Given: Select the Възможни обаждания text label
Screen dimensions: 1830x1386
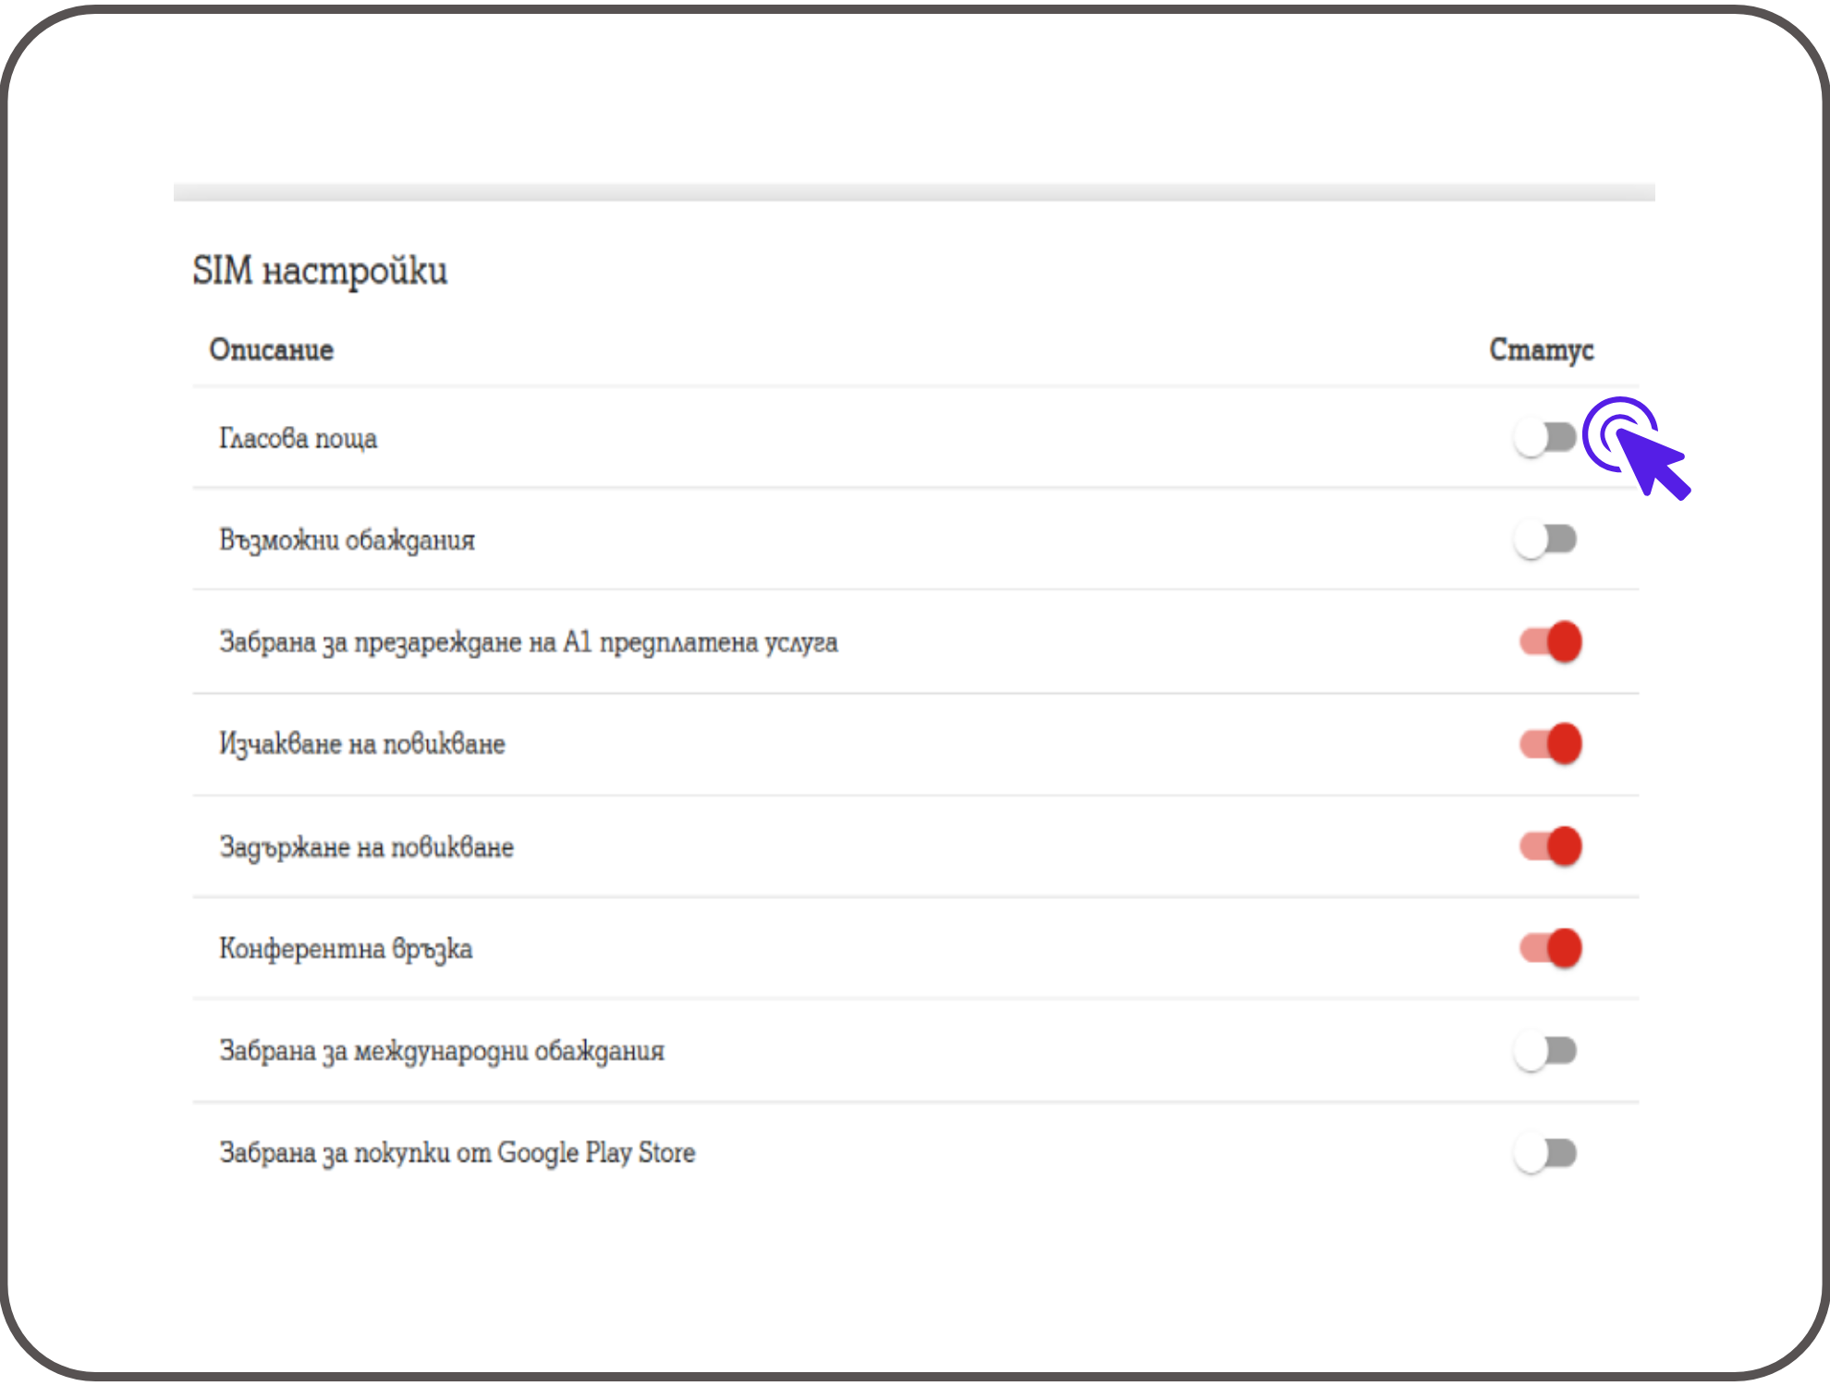Looking at the screenshot, I should (347, 541).
